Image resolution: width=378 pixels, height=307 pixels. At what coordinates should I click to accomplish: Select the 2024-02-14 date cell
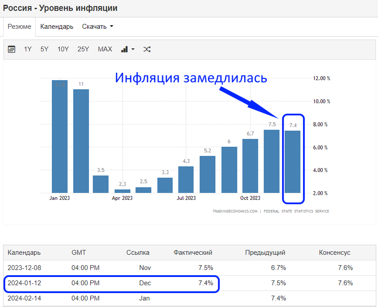click(24, 298)
